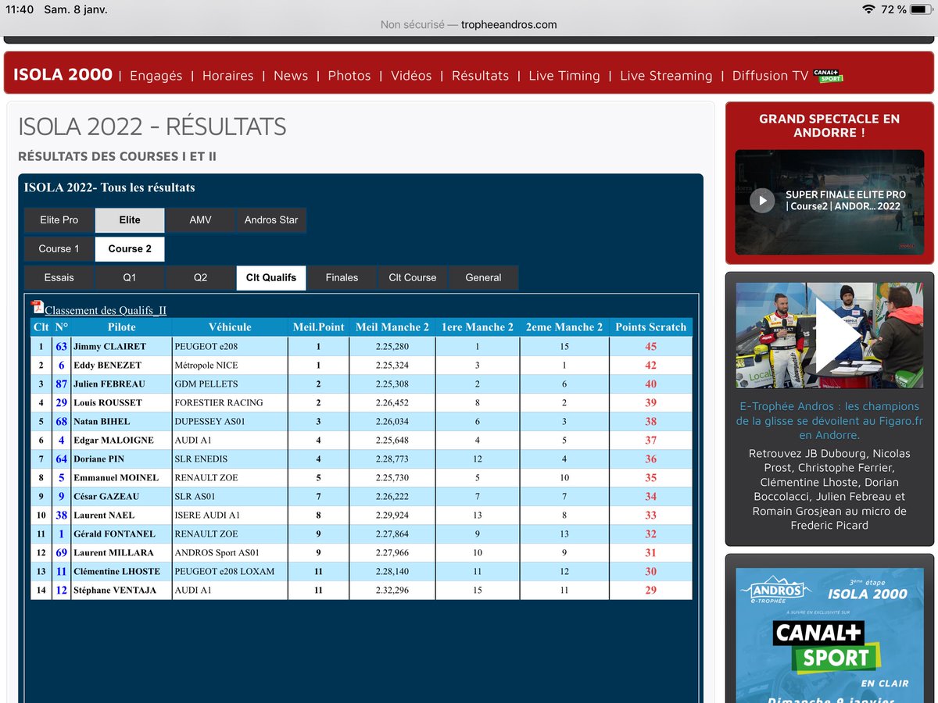Viewport: 938px width, 703px height.
Task: Select best time 2.32,296
Action: 392,590
